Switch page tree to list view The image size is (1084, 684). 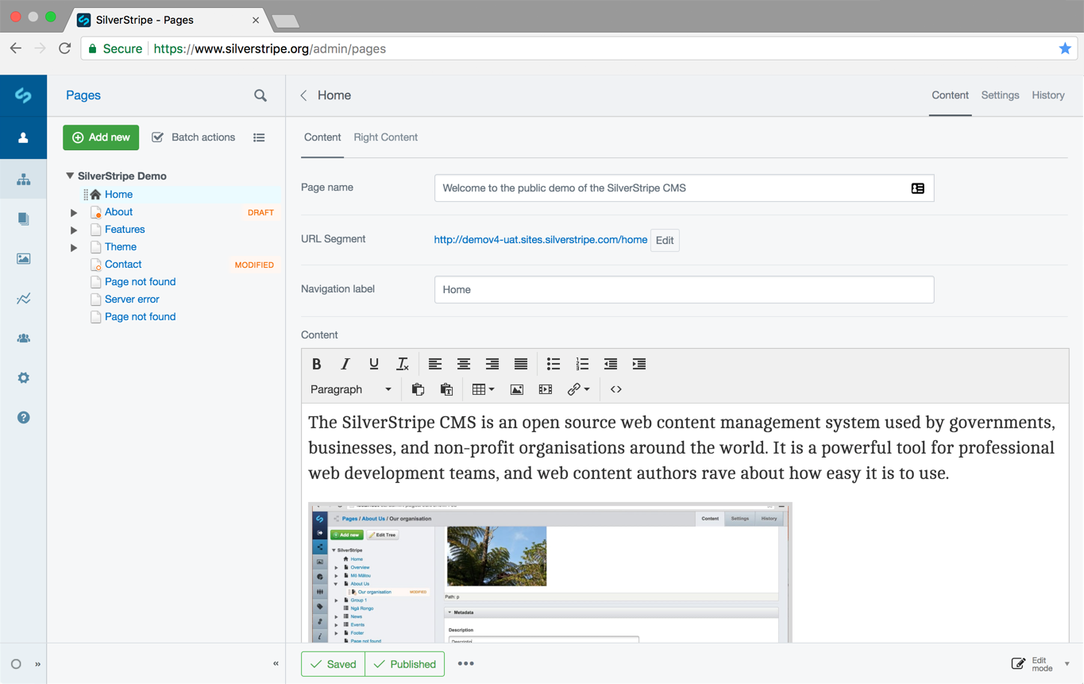coord(259,137)
